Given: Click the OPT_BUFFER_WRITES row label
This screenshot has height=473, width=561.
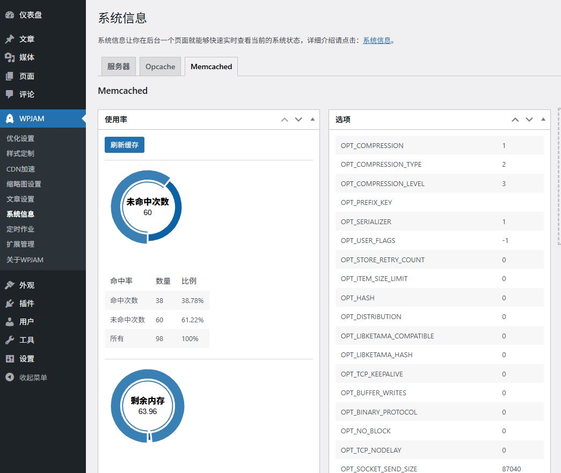Looking at the screenshot, I should click(x=374, y=393).
